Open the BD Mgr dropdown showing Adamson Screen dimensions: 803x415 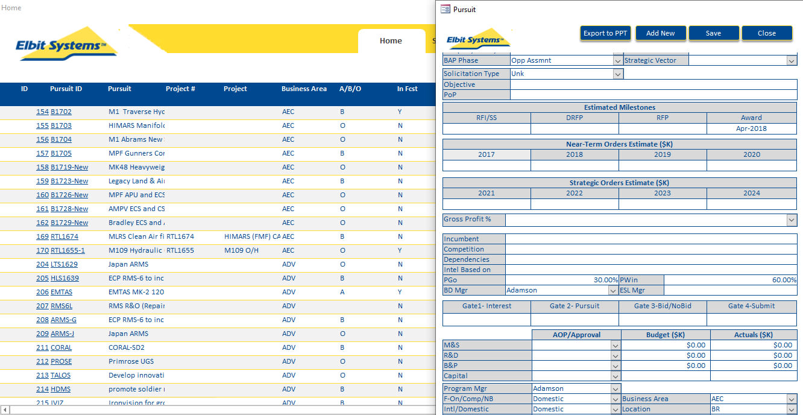(x=612, y=290)
